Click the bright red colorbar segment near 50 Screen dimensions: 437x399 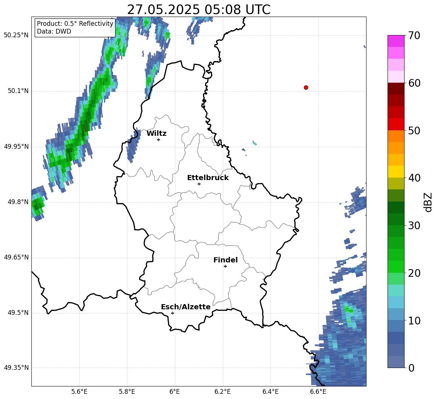(x=396, y=124)
